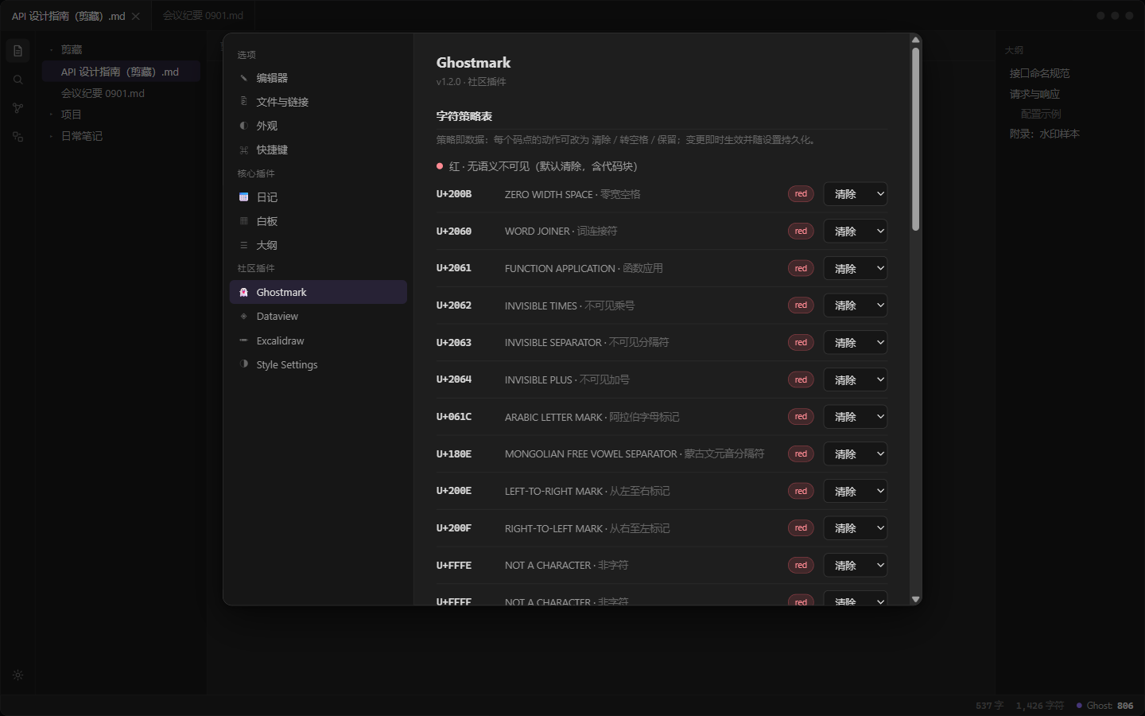Open action dropdown for U+2062

[x=855, y=305]
